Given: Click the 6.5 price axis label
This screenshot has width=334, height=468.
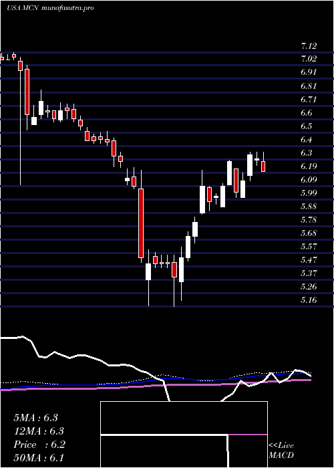Looking at the screenshot, I should [x=306, y=126].
